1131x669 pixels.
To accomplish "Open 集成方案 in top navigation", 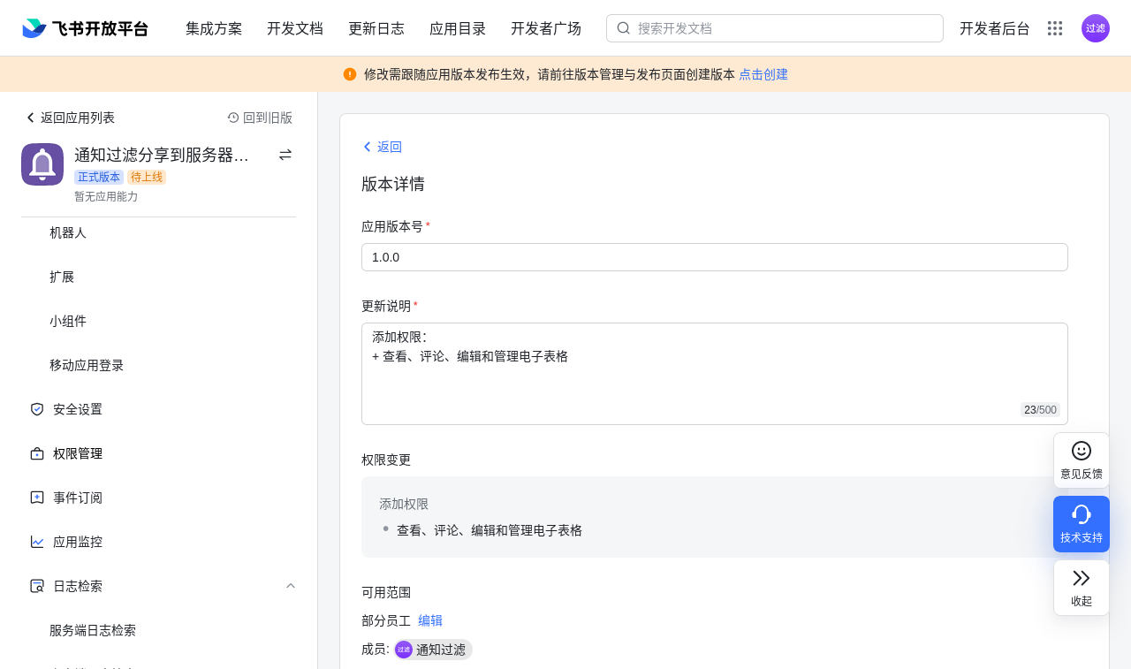I will click(x=214, y=28).
